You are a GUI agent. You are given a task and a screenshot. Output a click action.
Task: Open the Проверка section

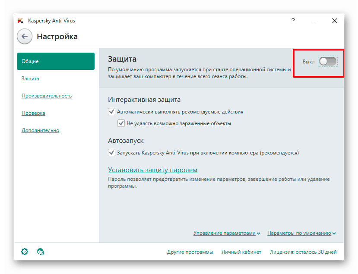[x=33, y=113]
